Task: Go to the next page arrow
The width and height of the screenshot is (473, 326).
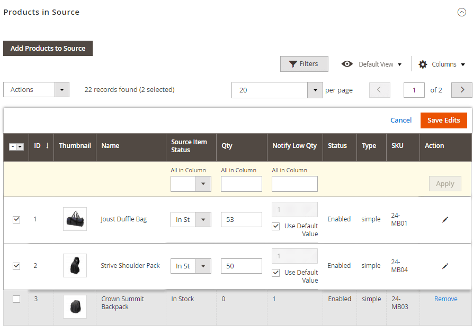Action: pos(461,90)
